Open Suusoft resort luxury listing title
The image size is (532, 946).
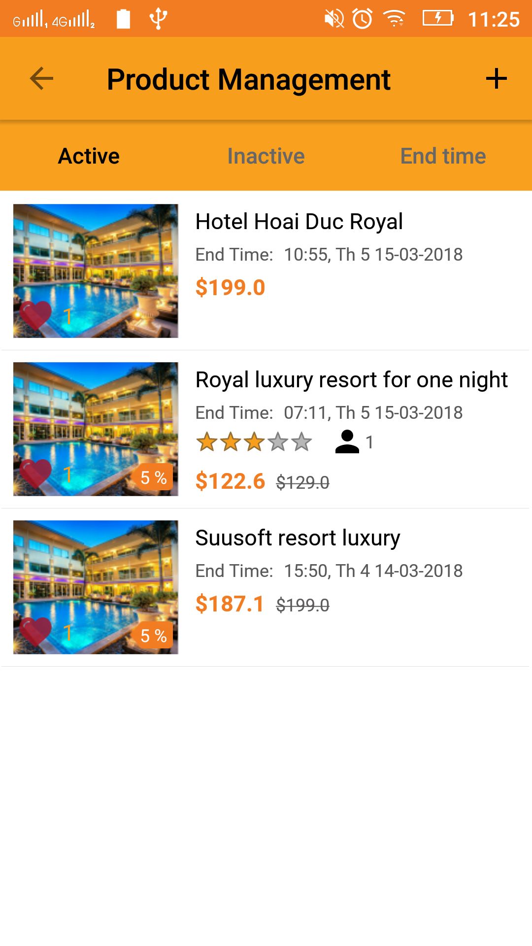coord(298,538)
